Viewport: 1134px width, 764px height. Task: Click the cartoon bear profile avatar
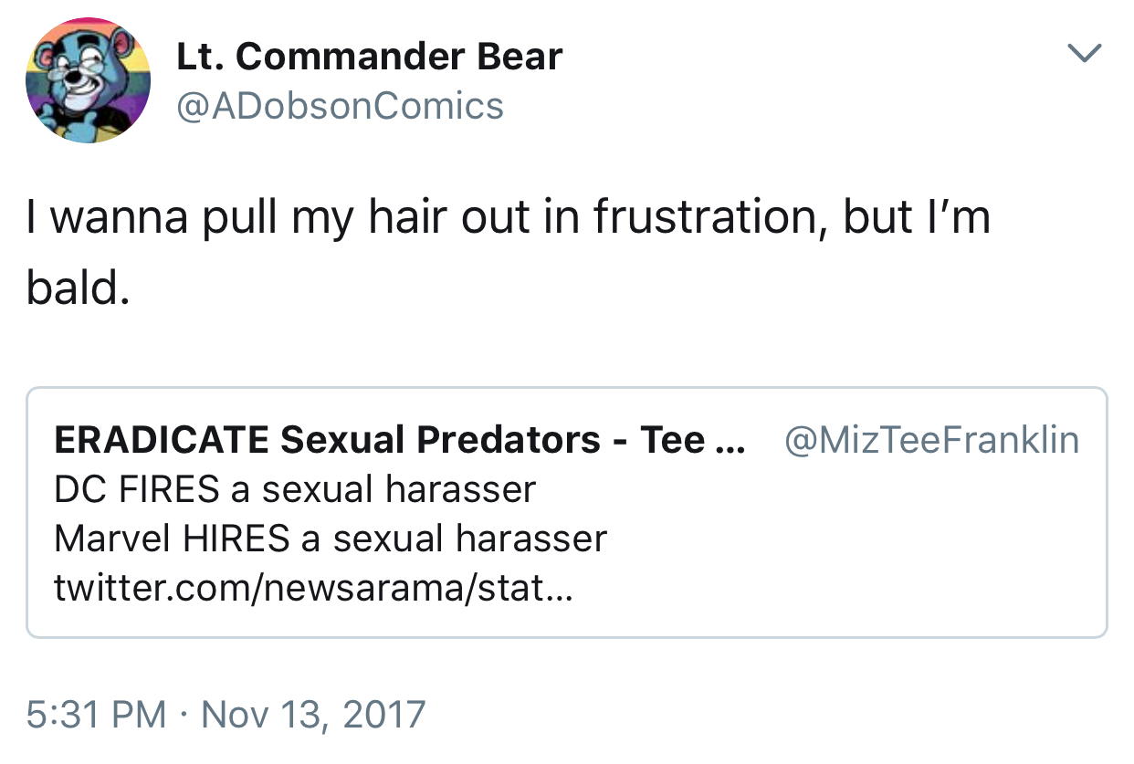pos(89,80)
